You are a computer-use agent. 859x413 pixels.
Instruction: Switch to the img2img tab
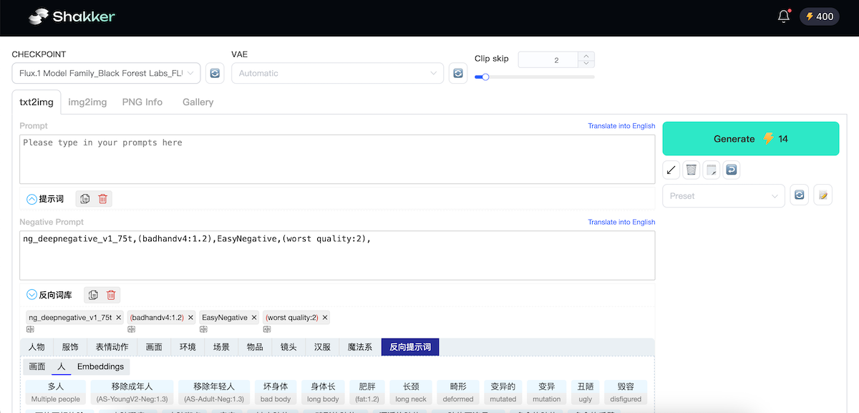pyautogui.click(x=87, y=102)
